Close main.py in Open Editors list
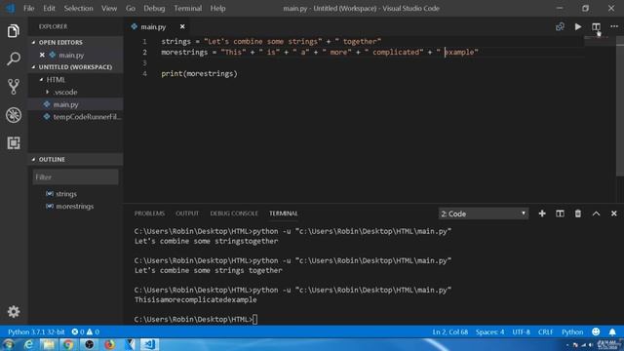 pyautogui.click(x=42, y=55)
